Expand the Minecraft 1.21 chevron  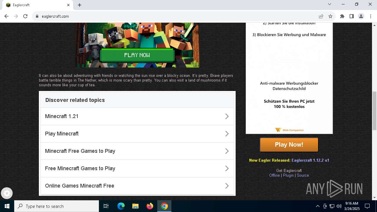pyautogui.click(x=227, y=116)
